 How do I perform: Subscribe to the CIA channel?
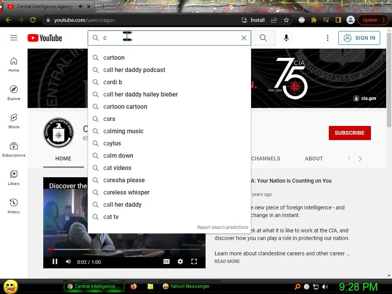pos(350,133)
